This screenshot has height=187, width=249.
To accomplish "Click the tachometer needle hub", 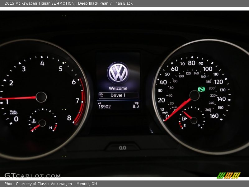I will coord(41,97).
